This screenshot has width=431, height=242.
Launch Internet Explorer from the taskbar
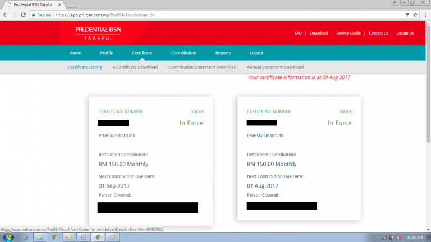click(x=25, y=237)
